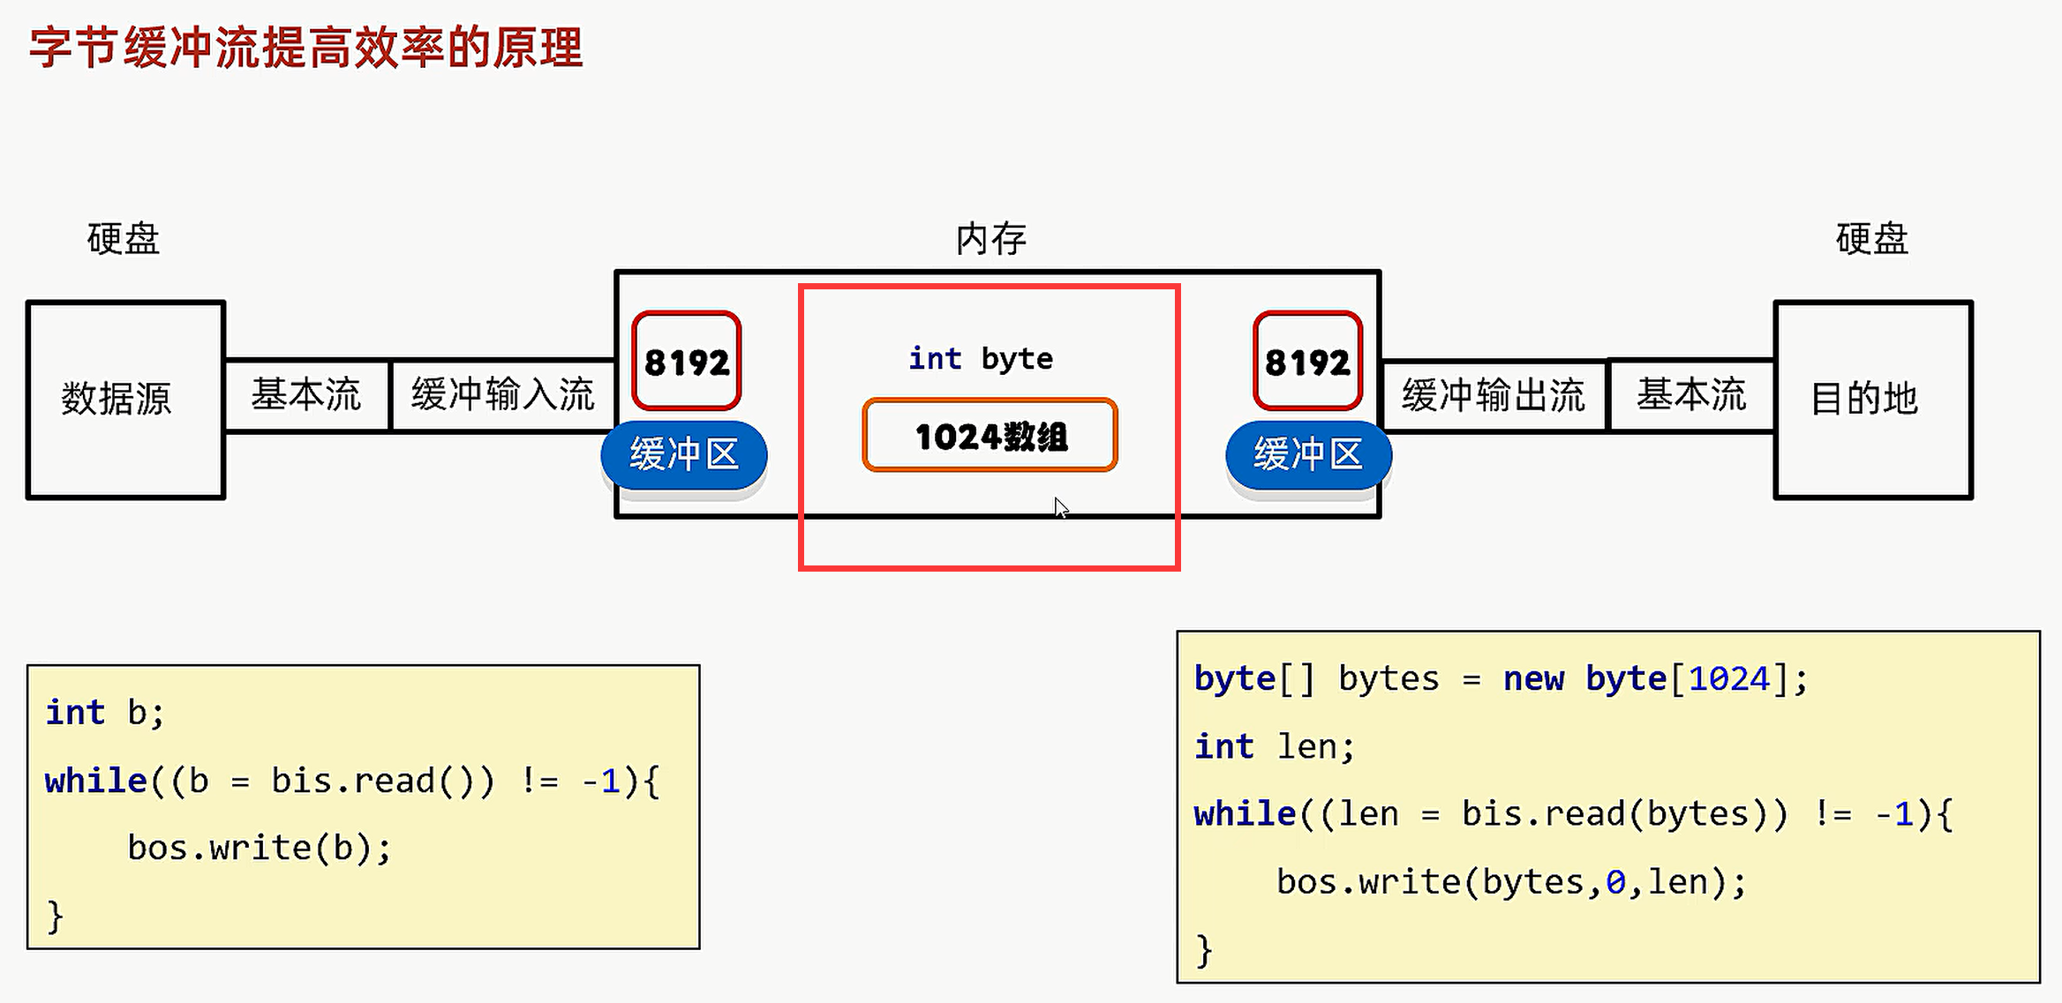
Task: Click the 基本流 box next to 数据源
Action: pos(306,394)
